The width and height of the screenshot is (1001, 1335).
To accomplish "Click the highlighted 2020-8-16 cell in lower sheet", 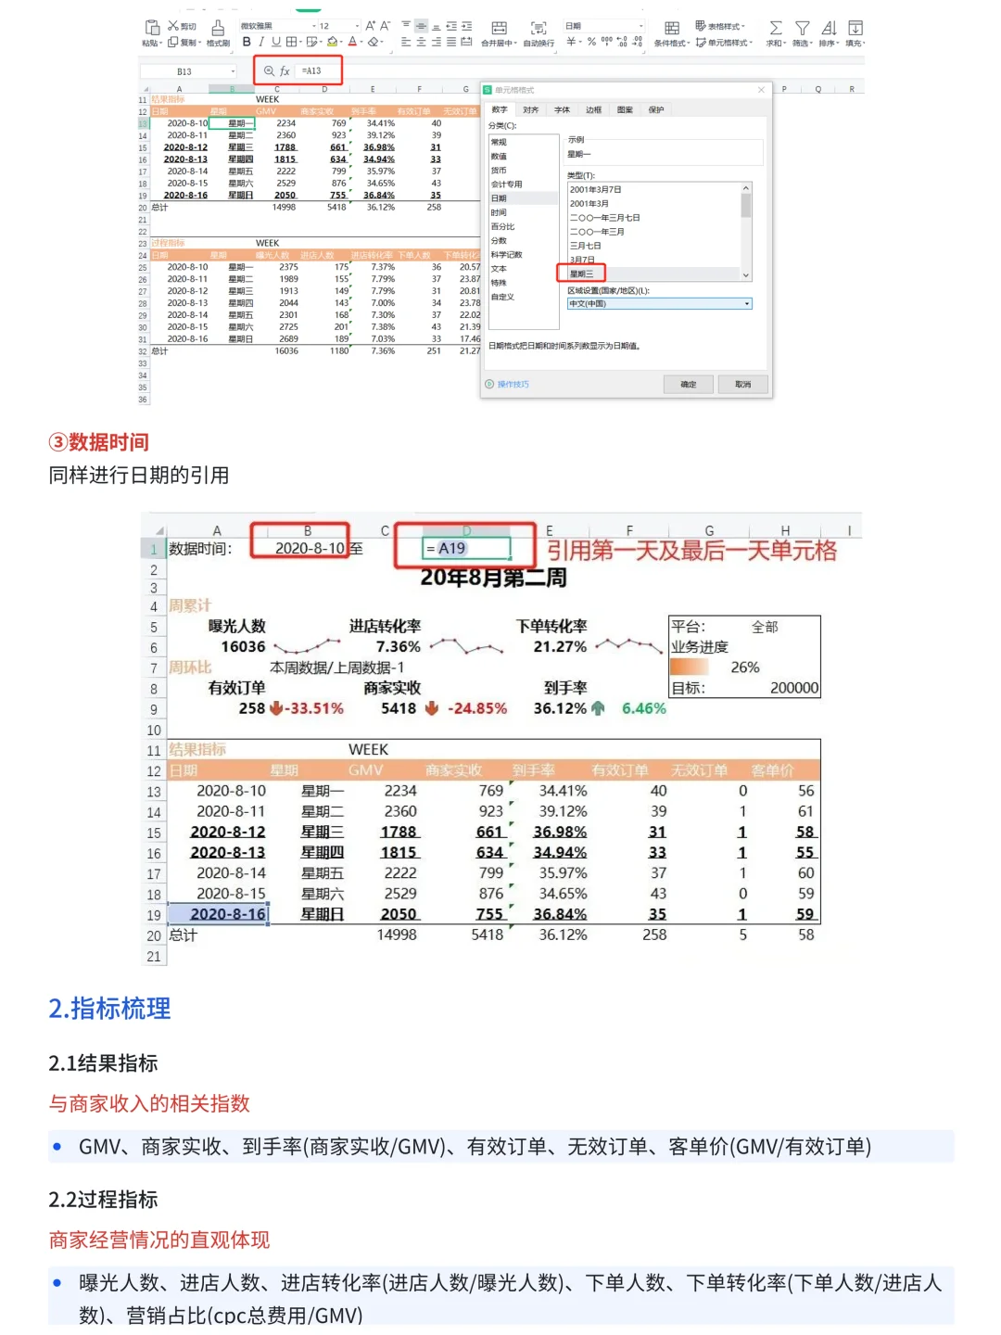I will tap(218, 914).
